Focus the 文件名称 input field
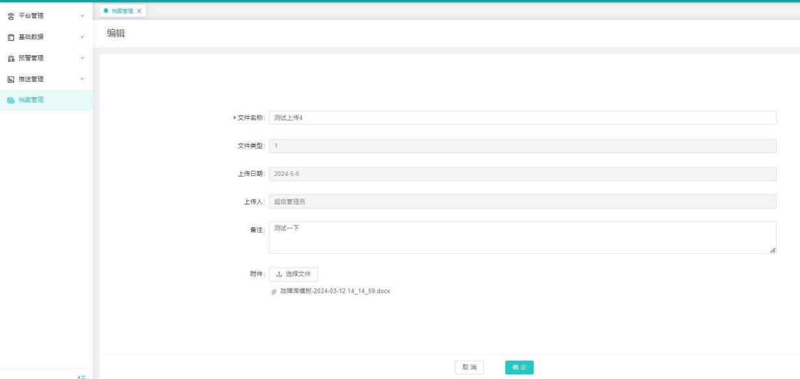This screenshot has height=379, width=800. coord(522,117)
